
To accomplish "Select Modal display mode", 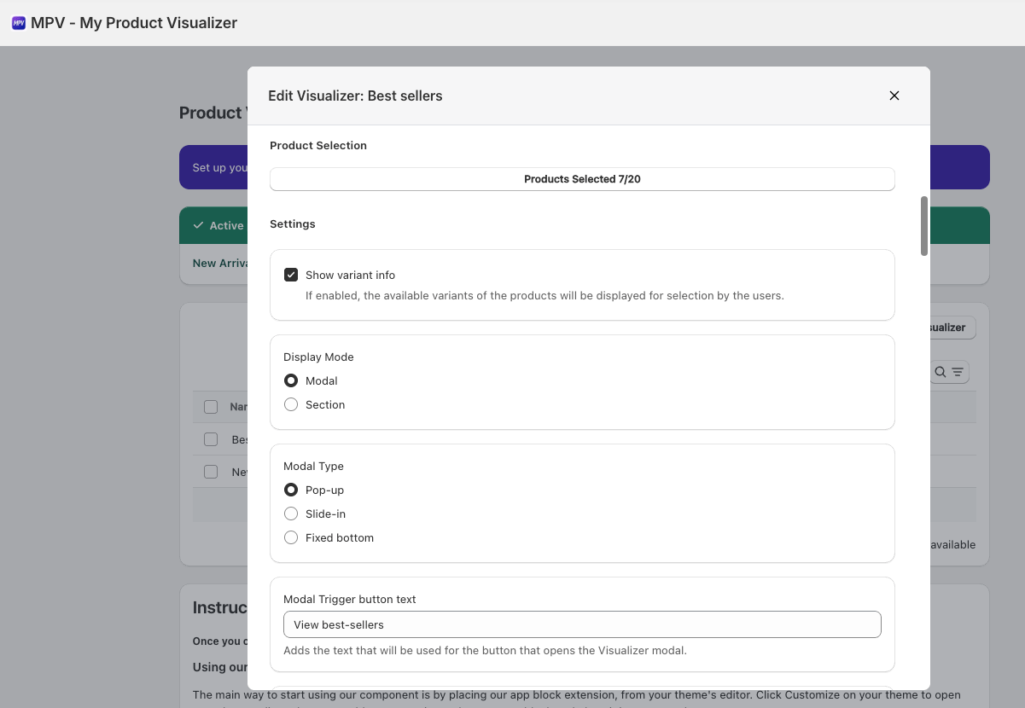I will [x=291, y=380].
